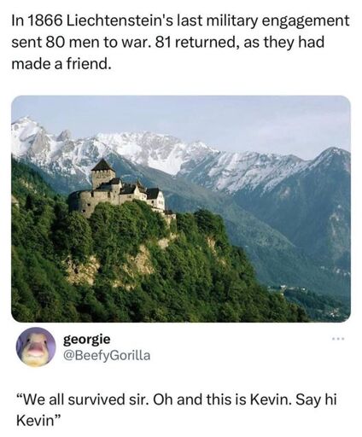Click the "We all survived sir" reply text
Screen dimensions: 362x437
click(x=177, y=410)
